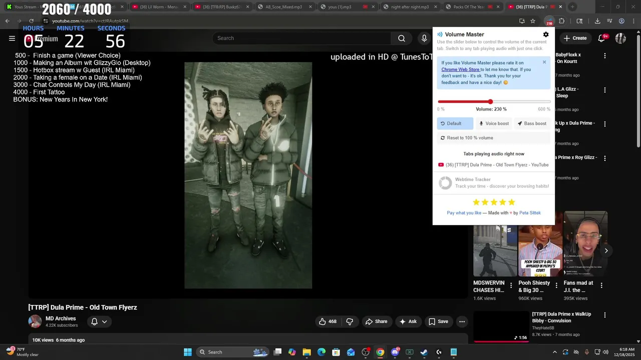This screenshot has height=360, width=641.
Task: Open YouTube notifications bell
Action: coord(602,38)
